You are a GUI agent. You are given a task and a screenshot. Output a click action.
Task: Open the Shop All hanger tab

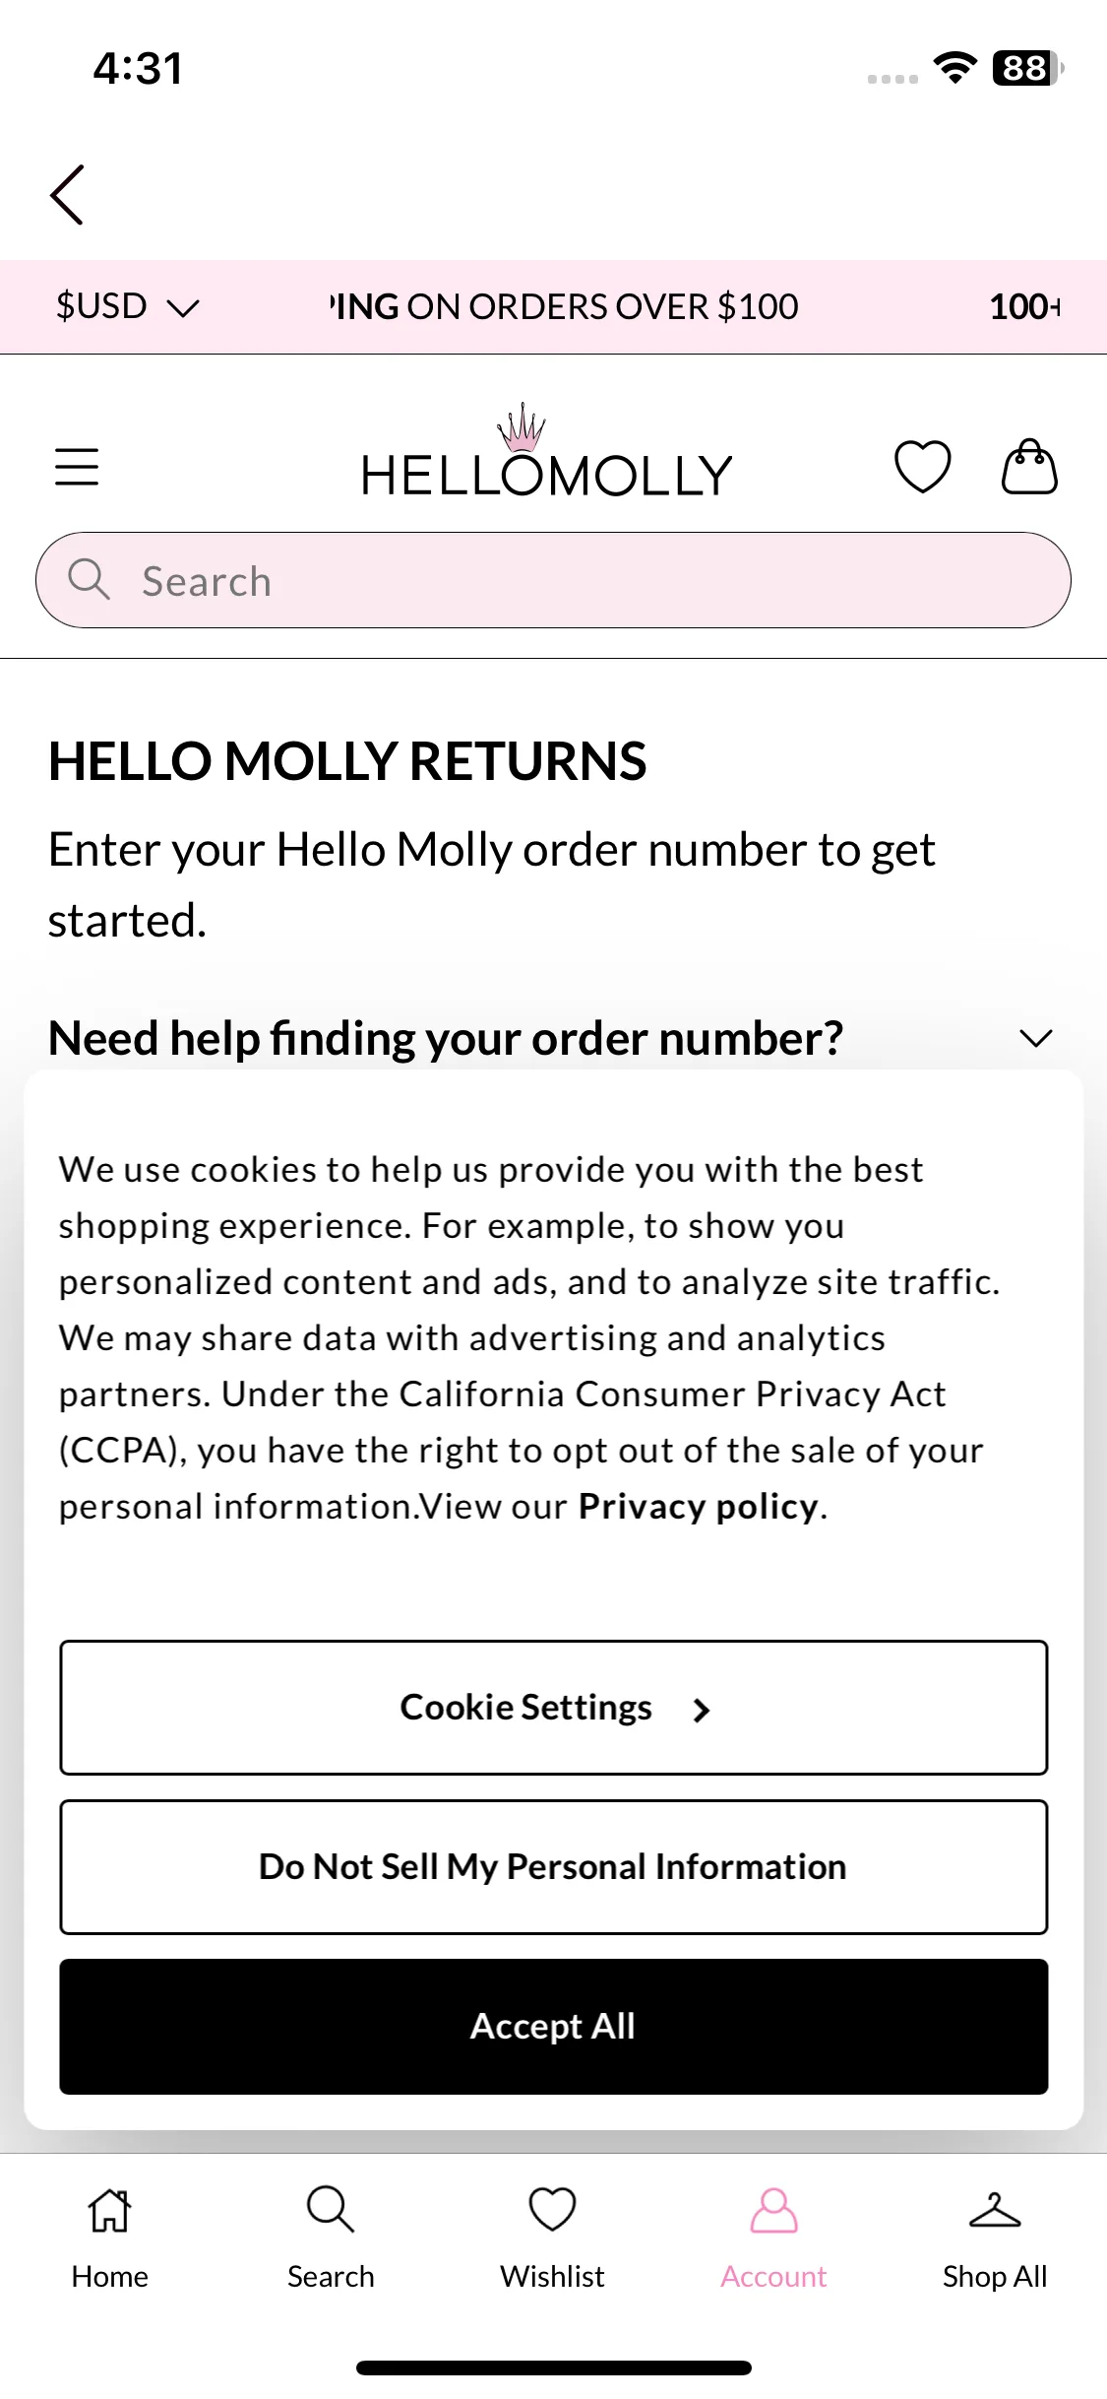995,2237
